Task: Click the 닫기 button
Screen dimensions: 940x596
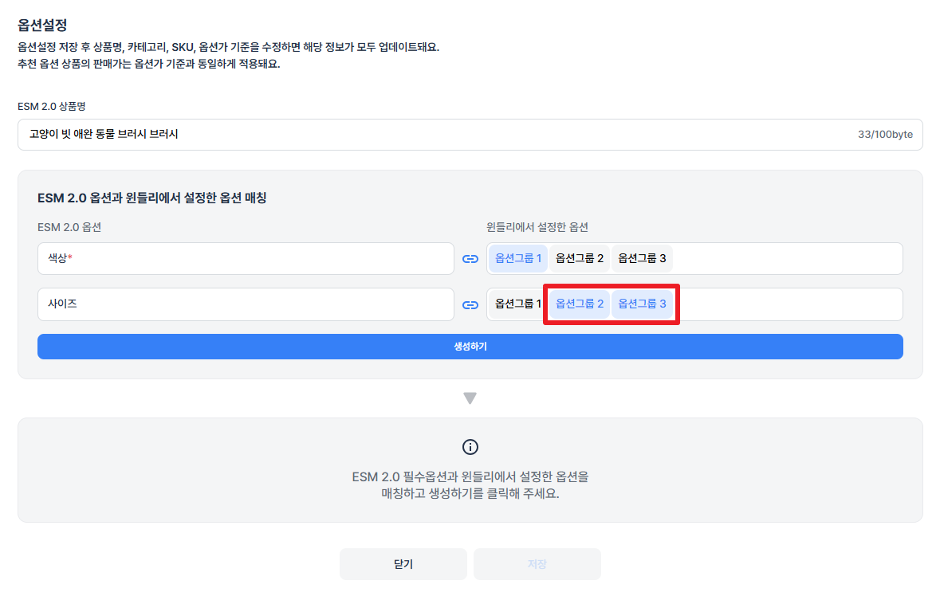Action: tap(403, 564)
